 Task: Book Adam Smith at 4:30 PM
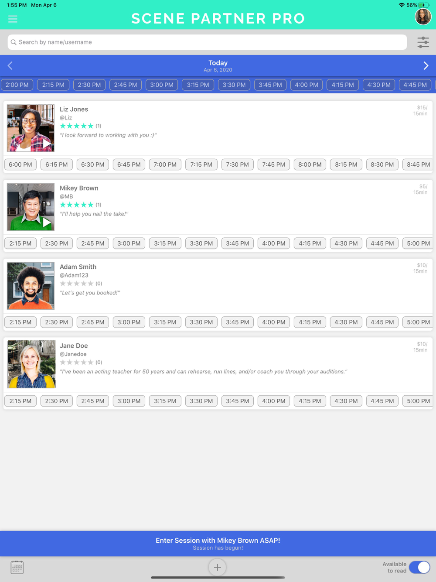click(346, 322)
